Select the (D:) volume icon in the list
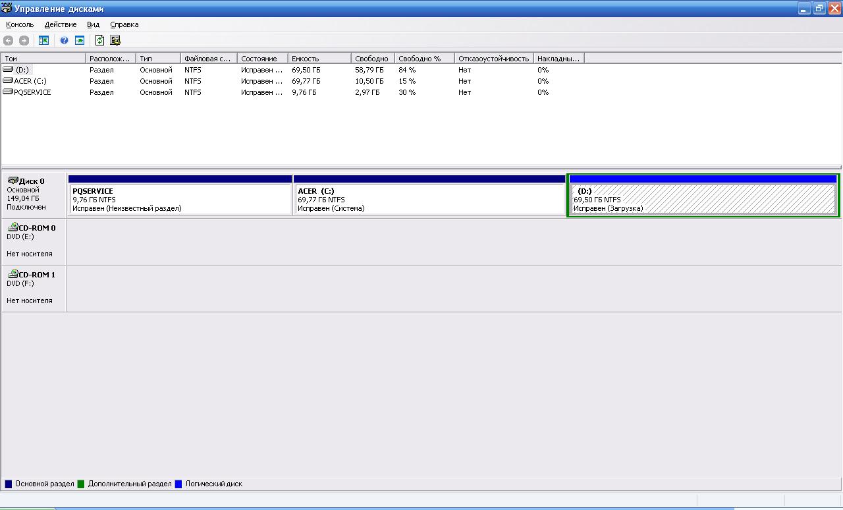The image size is (843, 510). click(x=8, y=69)
